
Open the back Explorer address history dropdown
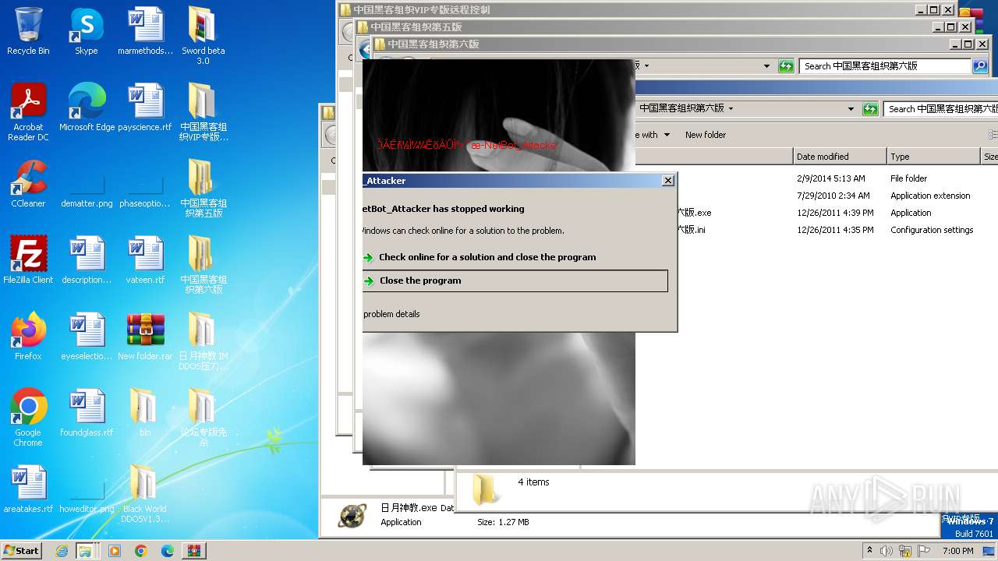pos(766,66)
